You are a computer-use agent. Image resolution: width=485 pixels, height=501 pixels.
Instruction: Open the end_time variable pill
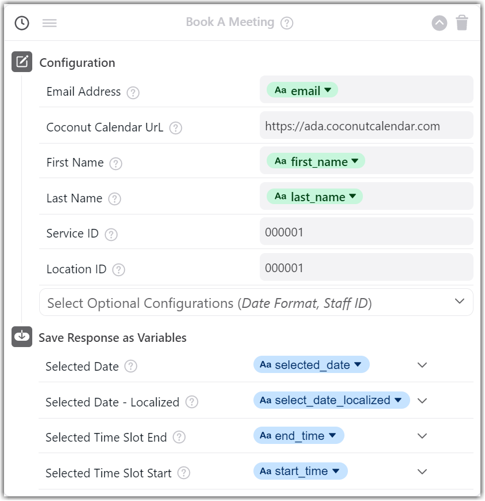tap(299, 436)
